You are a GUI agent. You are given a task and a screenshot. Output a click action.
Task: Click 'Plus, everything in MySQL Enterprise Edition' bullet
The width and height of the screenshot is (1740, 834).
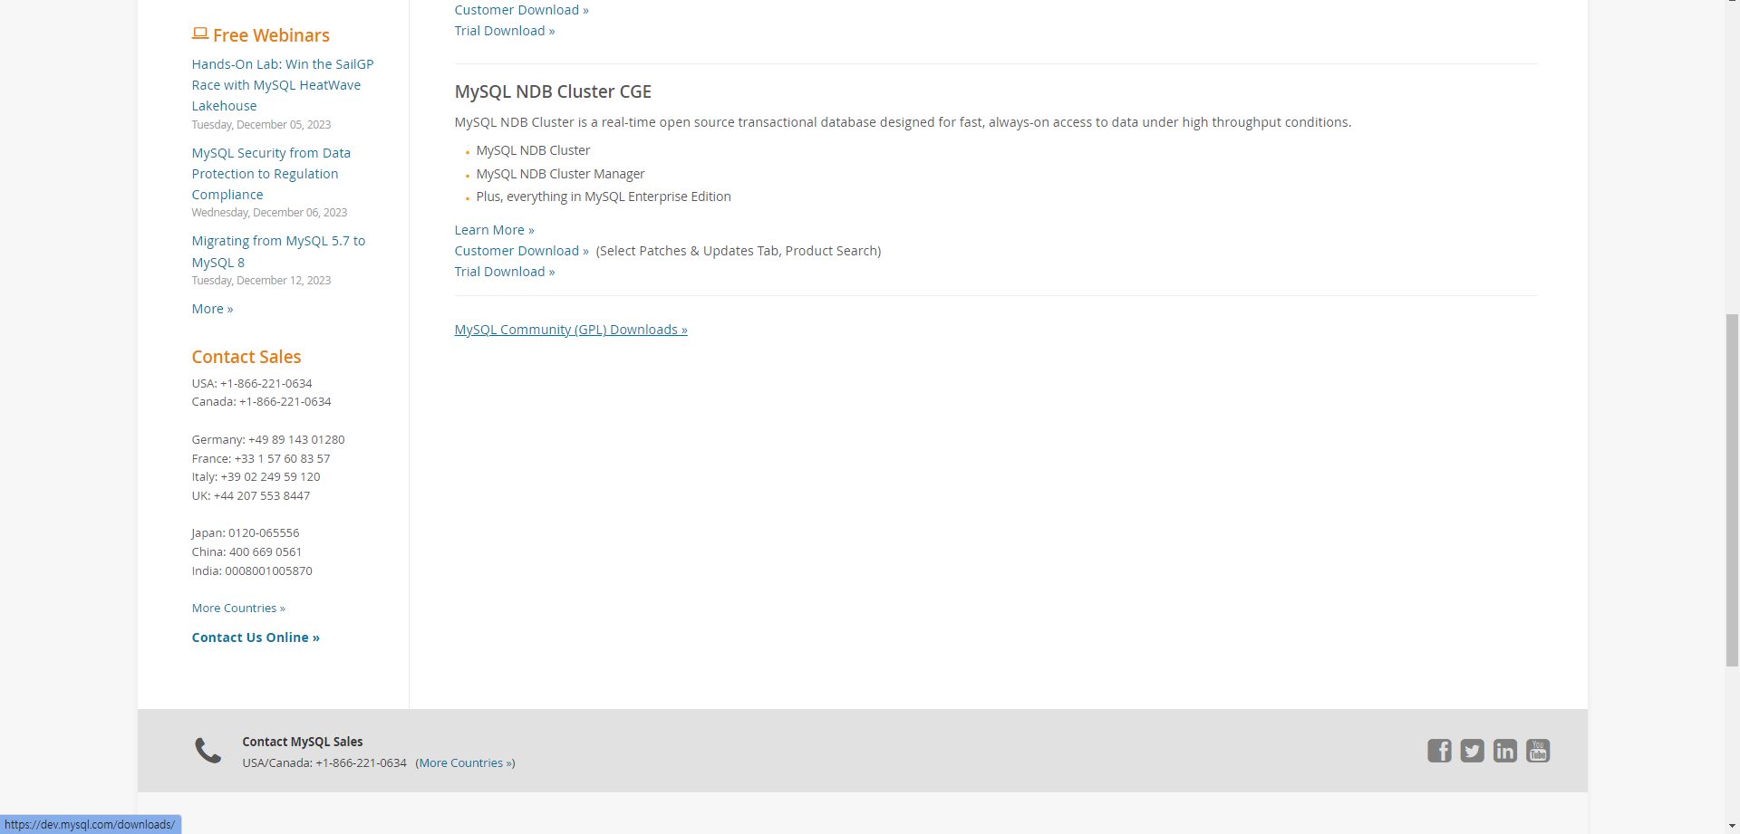[604, 197]
